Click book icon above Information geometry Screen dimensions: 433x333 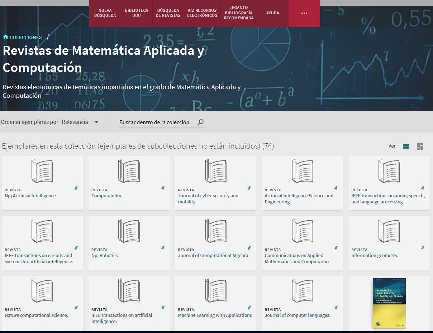tap(389, 231)
